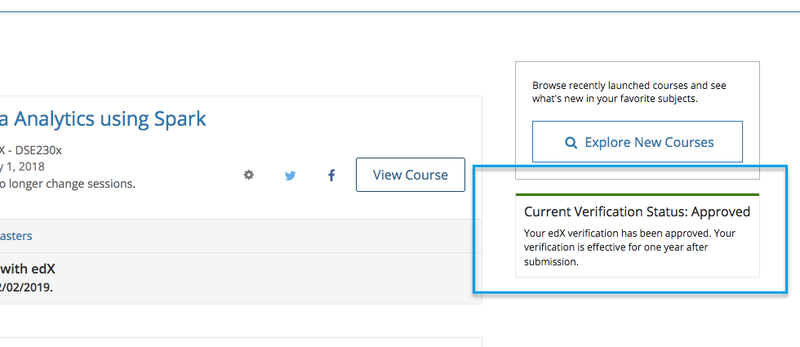Click the no longer change sessions notice

click(67, 184)
